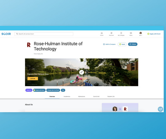166x139 pixels.
Task: Switch to the Academics tab
Action: 67,97
